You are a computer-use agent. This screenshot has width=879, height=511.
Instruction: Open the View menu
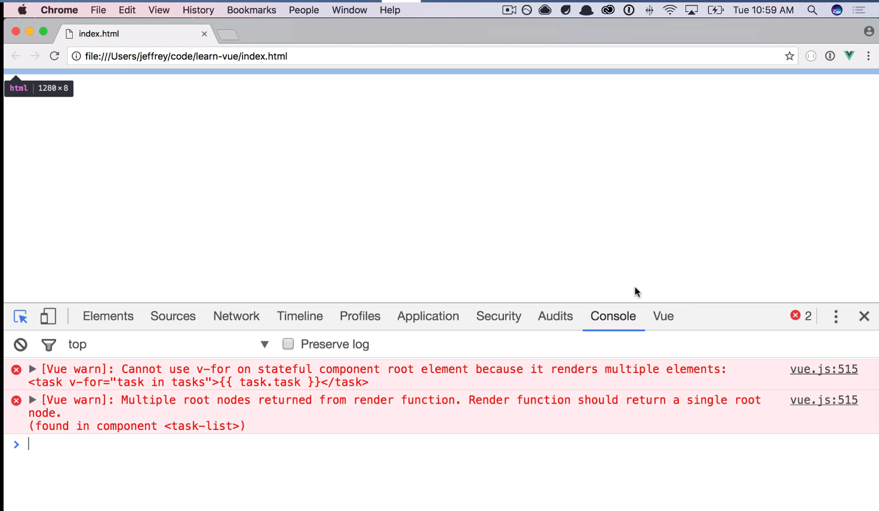pos(159,10)
